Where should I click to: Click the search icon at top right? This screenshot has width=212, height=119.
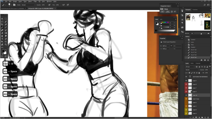tap(205, 5)
